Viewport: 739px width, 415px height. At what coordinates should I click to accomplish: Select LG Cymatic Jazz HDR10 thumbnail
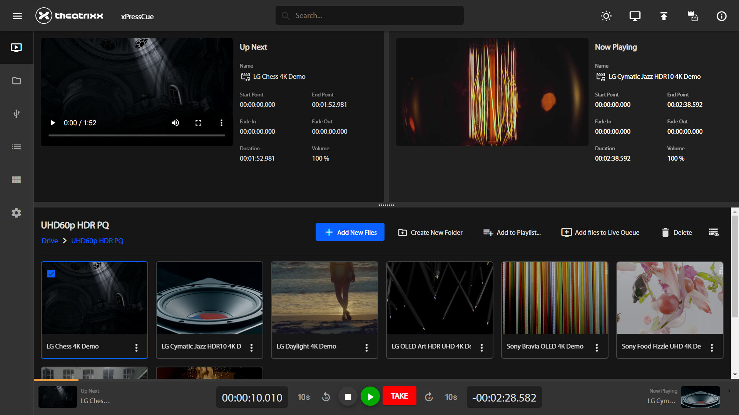209,298
